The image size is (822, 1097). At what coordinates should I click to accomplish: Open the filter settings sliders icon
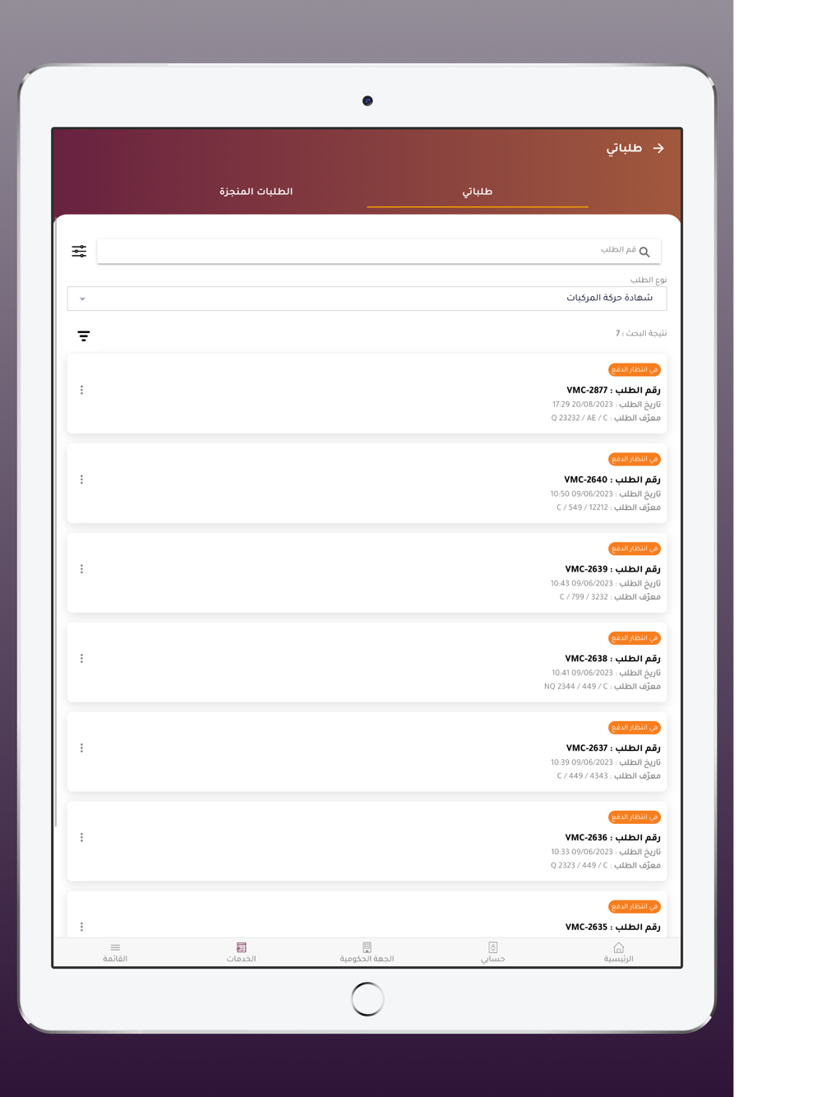79,251
